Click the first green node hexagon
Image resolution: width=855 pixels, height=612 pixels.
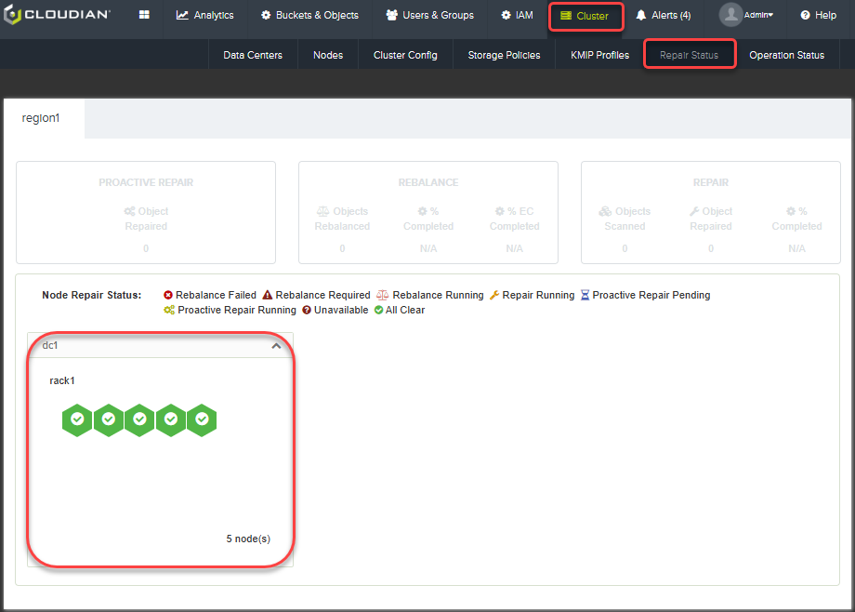tap(77, 419)
